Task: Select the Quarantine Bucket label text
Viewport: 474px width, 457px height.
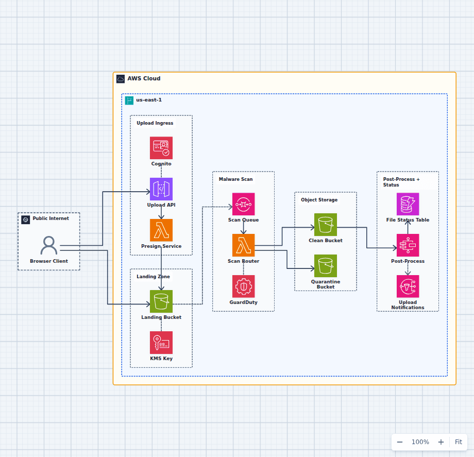Action: coord(326,284)
